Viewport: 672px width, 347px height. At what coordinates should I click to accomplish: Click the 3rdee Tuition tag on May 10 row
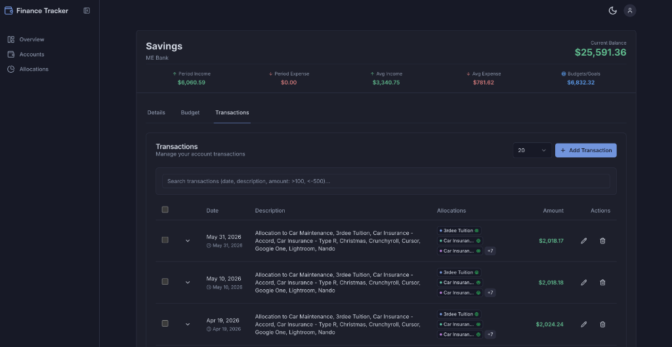click(459, 272)
